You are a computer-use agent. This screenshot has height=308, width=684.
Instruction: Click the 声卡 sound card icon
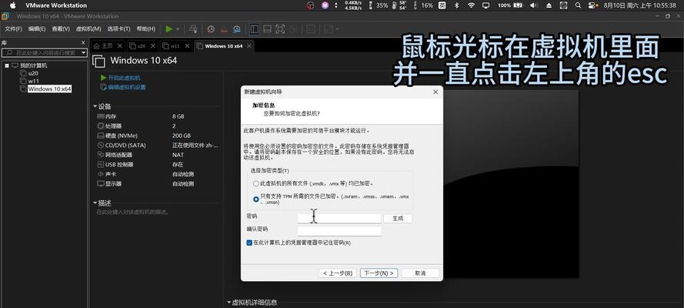pyautogui.click(x=101, y=174)
